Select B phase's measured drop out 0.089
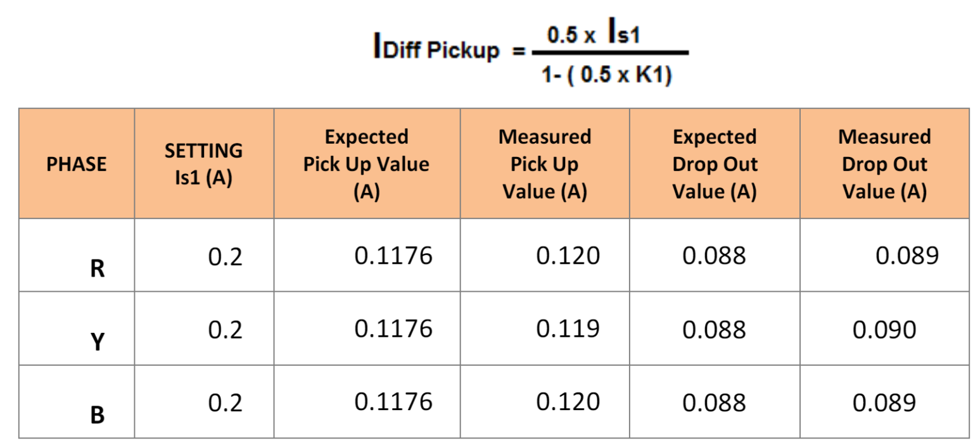The image size is (973, 443). pyautogui.click(x=884, y=402)
